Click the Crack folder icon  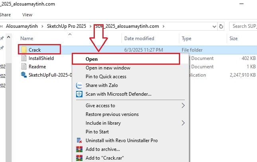click(x=24, y=50)
